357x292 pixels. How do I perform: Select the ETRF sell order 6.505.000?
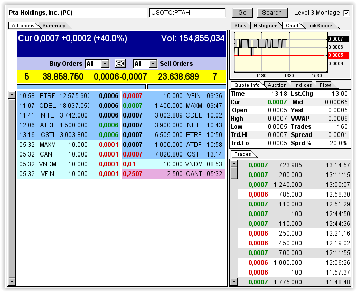pyautogui.click(x=174, y=135)
